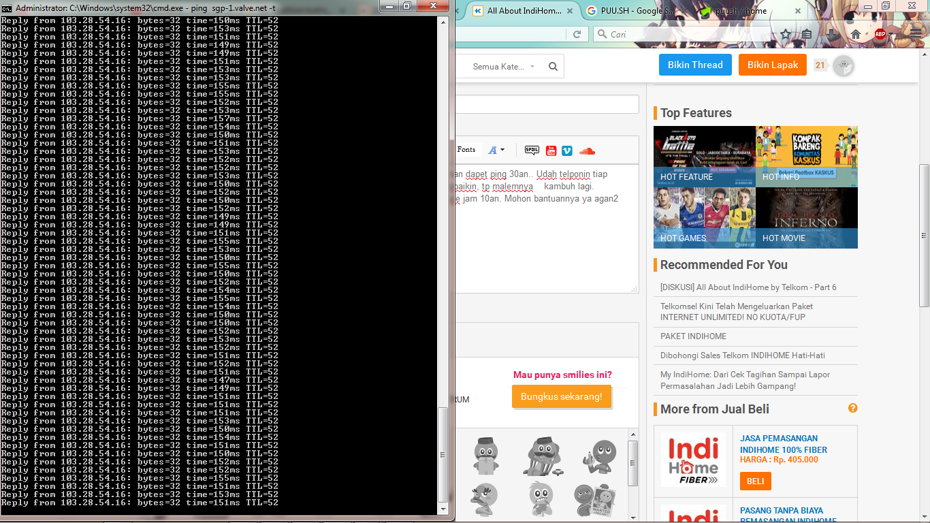This screenshot has height=523, width=930.
Task: Pick the Wanted Pacar poster smiley
Action: coord(596,499)
